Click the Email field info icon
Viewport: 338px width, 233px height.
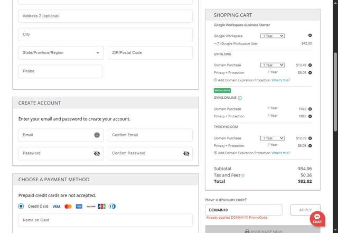coord(97,135)
